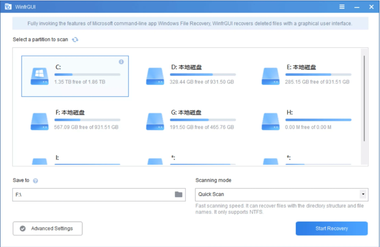Click '328.44 GB free of 931.50 GB' text

202,82
